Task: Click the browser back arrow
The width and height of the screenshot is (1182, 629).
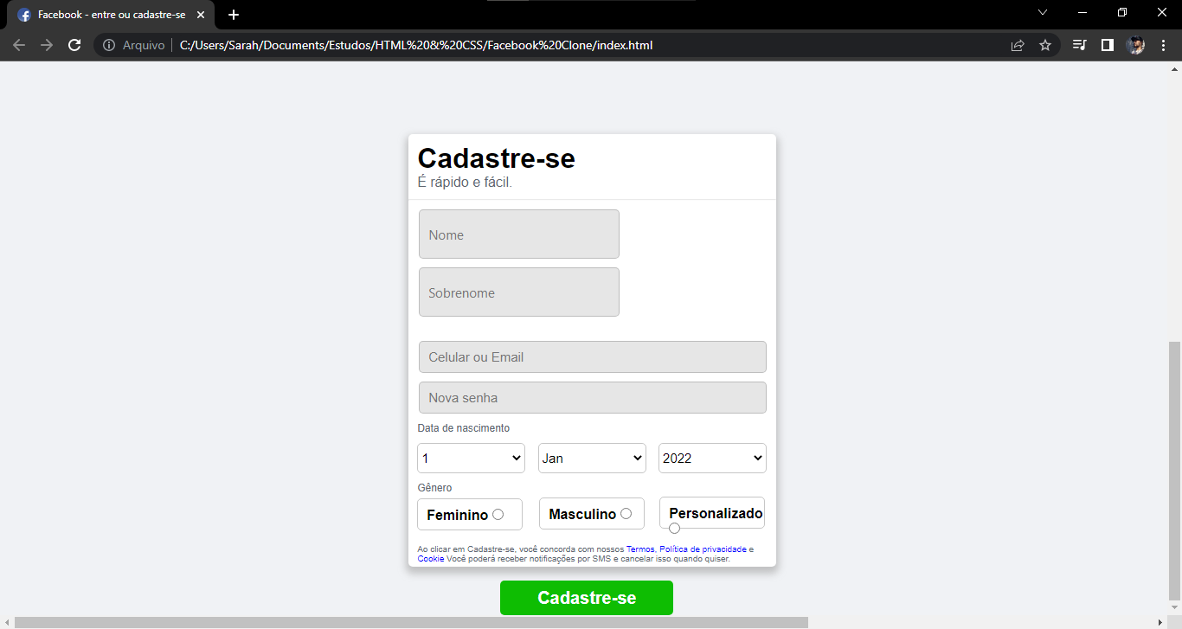Action: click(x=19, y=45)
